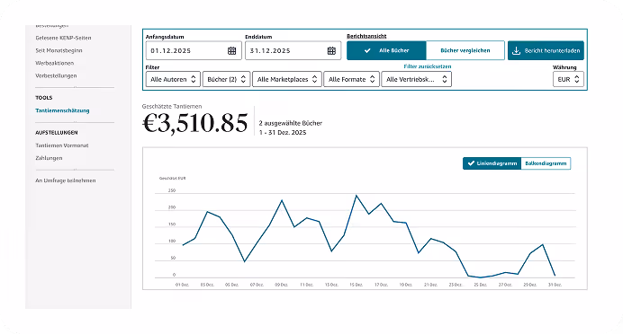Open the Anfangsdatum calendar picker icon

point(231,50)
